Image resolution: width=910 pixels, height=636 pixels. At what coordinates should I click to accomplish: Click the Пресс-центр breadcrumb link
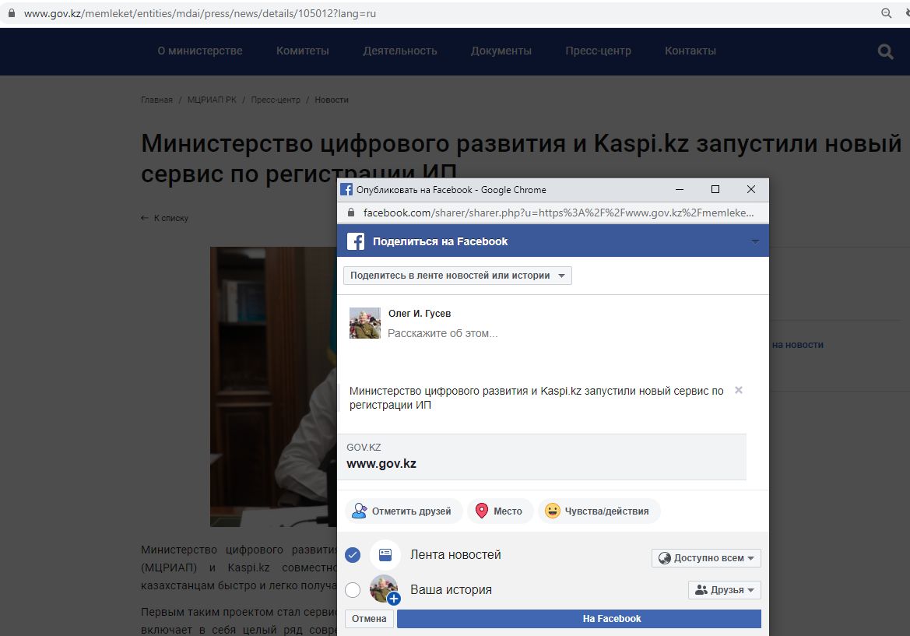[x=276, y=100]
